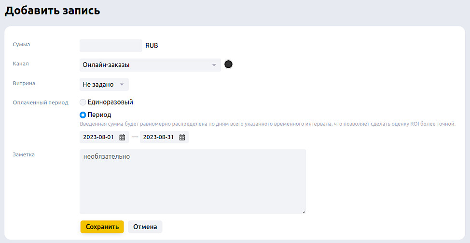Click the 2023-08-01 start date field

[98, 137]
